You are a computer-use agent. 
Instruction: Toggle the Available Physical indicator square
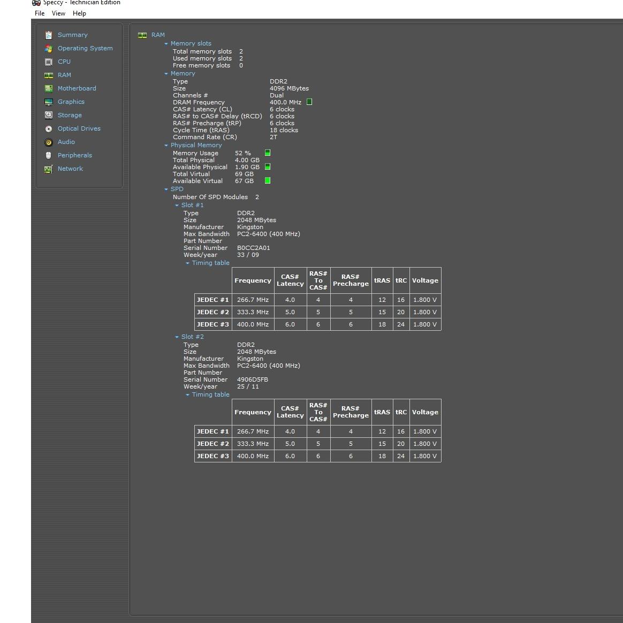coord(268,166)
